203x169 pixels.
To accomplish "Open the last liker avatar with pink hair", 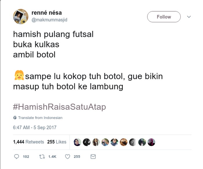I will (151, 142).
